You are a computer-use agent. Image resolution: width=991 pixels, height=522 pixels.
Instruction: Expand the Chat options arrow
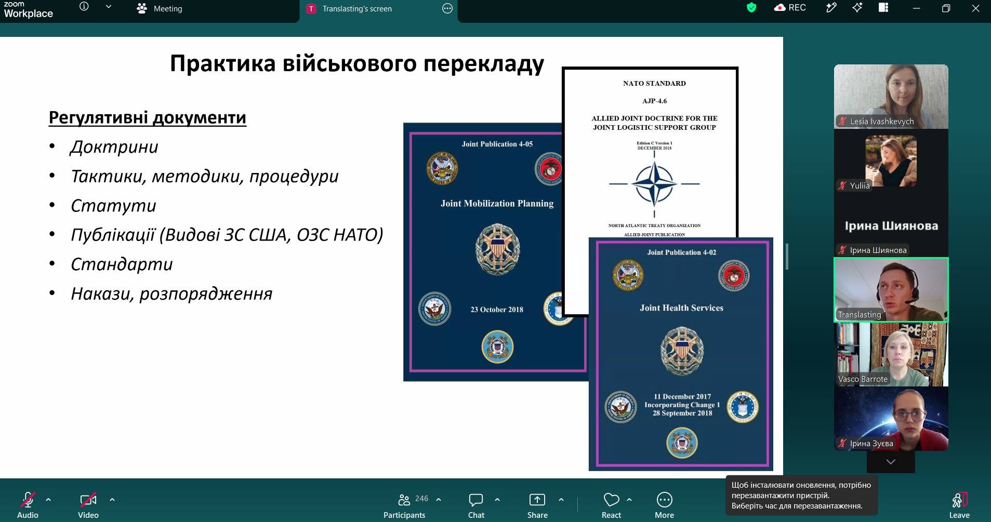coord(497,500)
